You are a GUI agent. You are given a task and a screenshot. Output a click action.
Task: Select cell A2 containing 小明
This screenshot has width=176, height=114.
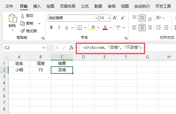click(x=19, y=70)
